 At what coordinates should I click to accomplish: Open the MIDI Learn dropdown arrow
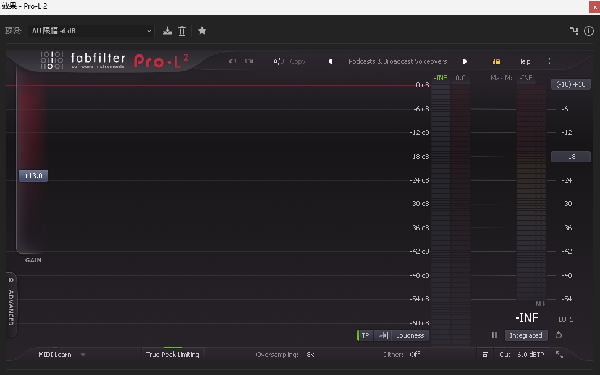(x=83, y=355)
